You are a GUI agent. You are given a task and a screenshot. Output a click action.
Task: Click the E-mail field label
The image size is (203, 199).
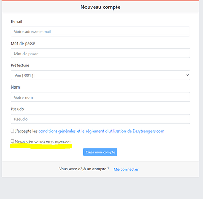pos(16,22)
